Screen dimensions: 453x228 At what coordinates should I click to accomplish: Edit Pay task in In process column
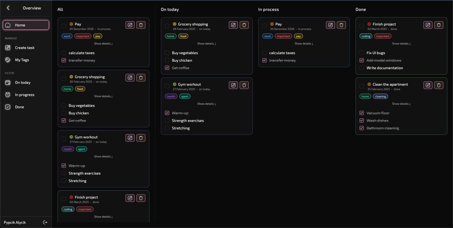pos(331,25)
